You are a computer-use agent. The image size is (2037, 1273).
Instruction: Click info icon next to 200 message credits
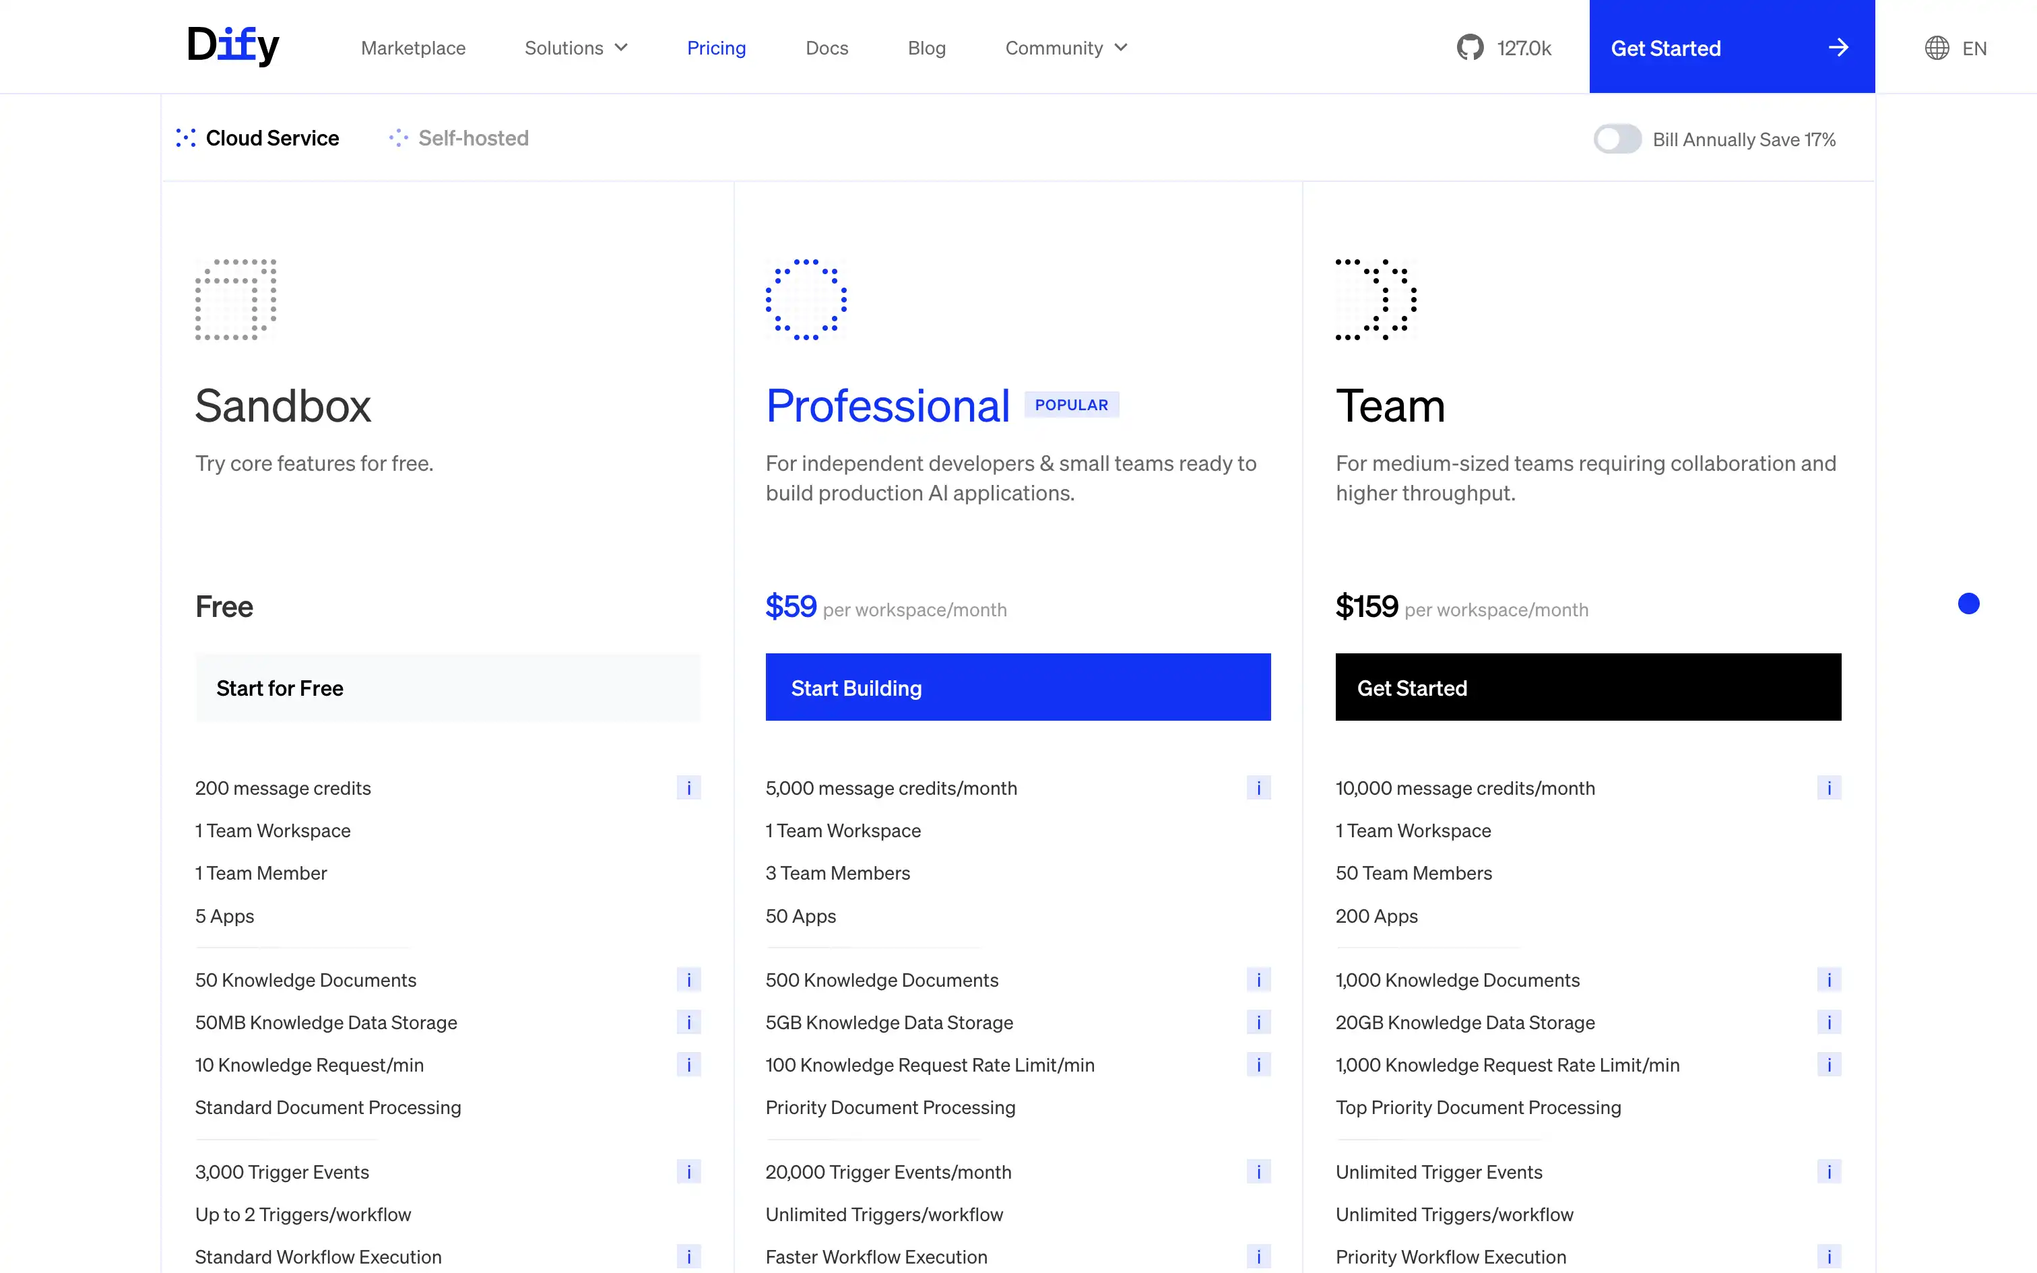point(688,788)
